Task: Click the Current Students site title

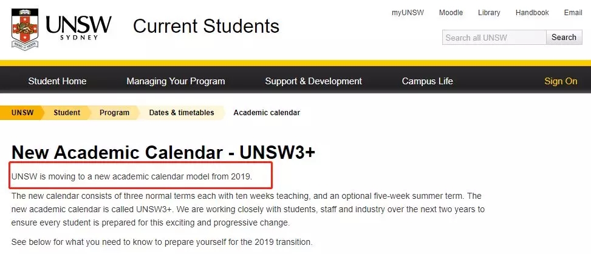Action: coord(206,26)
